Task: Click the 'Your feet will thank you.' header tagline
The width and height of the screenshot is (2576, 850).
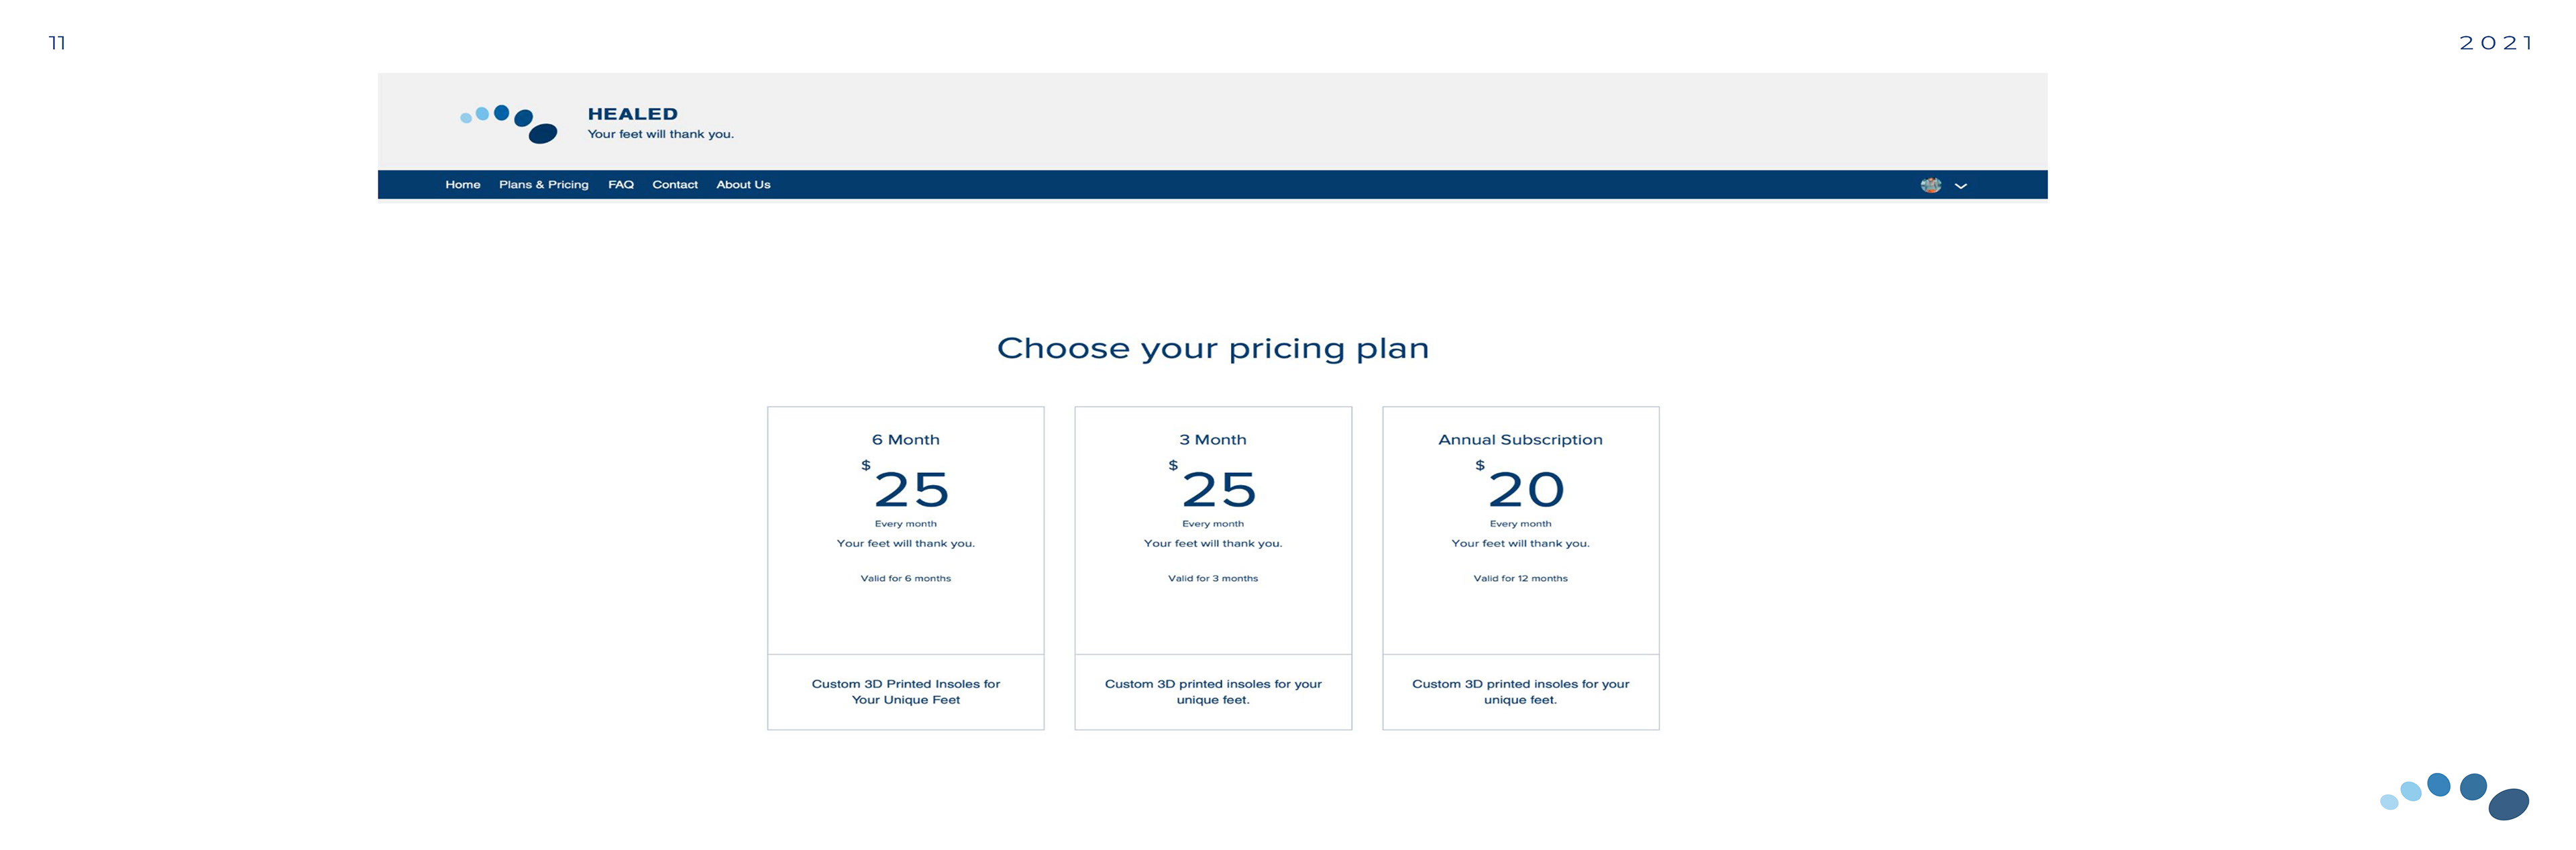Action: click(x=660, y=134)
